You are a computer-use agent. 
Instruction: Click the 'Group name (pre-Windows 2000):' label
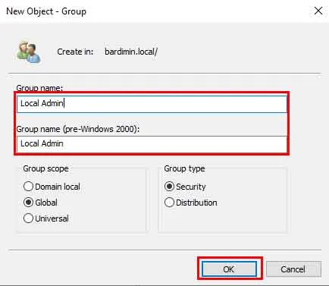pyautogui.click(x=78, y=129)
